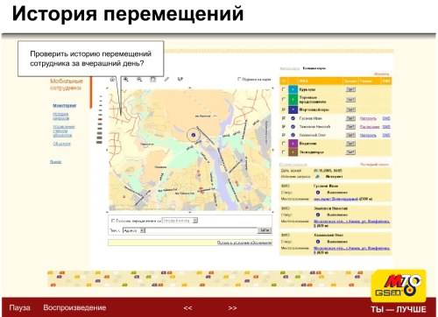Uncheck the Гусаков Иван checkbox
Image resolution: width=438 pixels, height=317 pixels.
click(x=283, y=118)
